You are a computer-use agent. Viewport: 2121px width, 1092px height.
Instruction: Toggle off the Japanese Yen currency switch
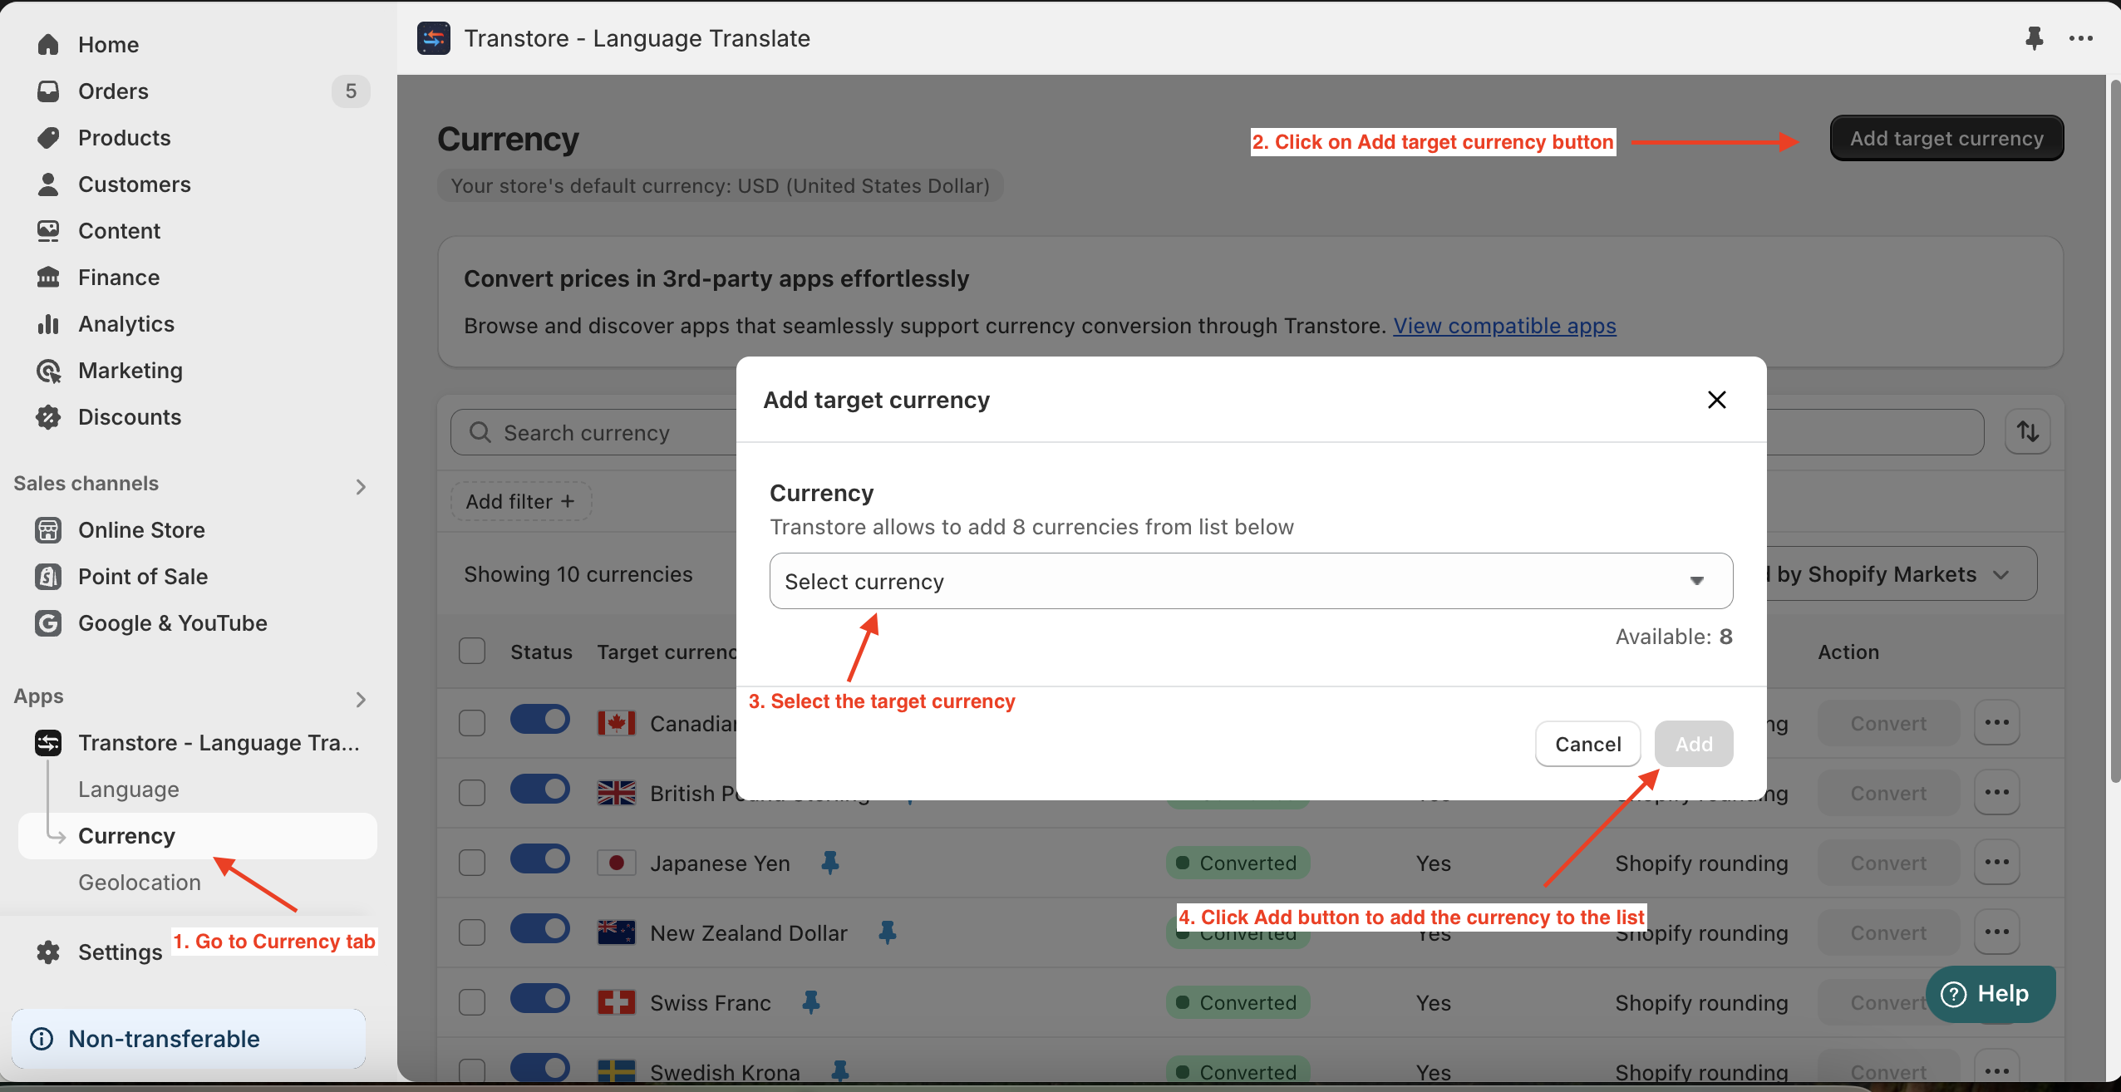click(x=540, y=859)
